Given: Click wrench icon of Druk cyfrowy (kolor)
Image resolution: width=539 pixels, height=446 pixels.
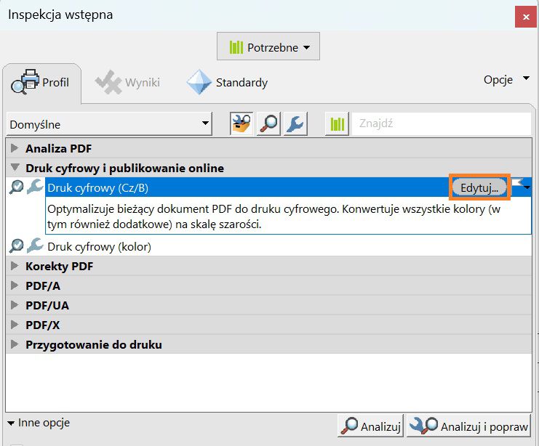Looking at the screenshot, I should click(x=35, y=245).
